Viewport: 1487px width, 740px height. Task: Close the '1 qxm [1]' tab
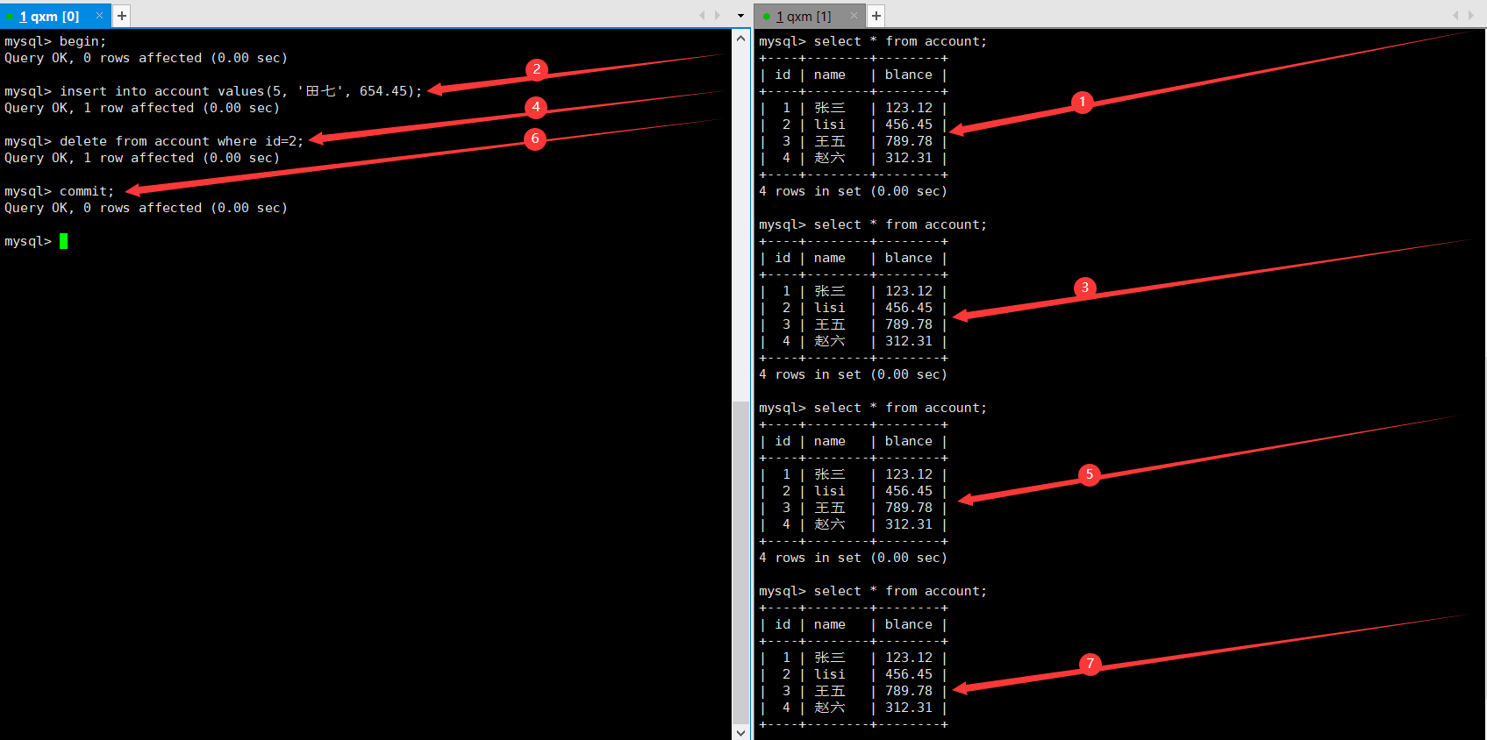pos(854,16)
